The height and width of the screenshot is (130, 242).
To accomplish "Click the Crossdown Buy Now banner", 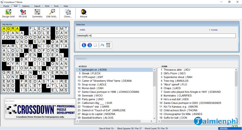I will [40, 109].
